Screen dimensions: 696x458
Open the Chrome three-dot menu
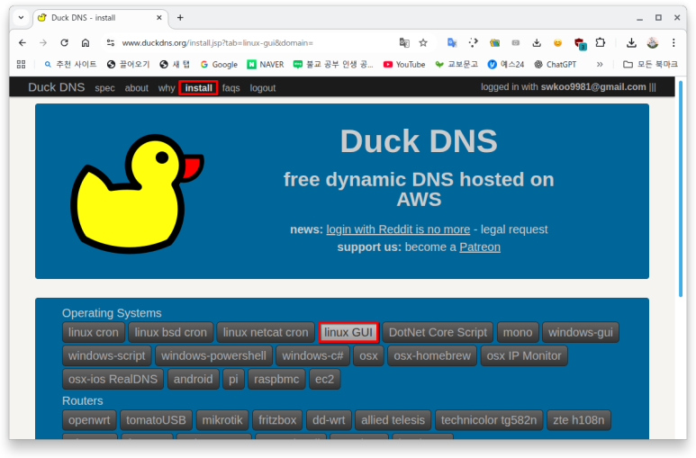pyautogui.click(x=673, y=42)
